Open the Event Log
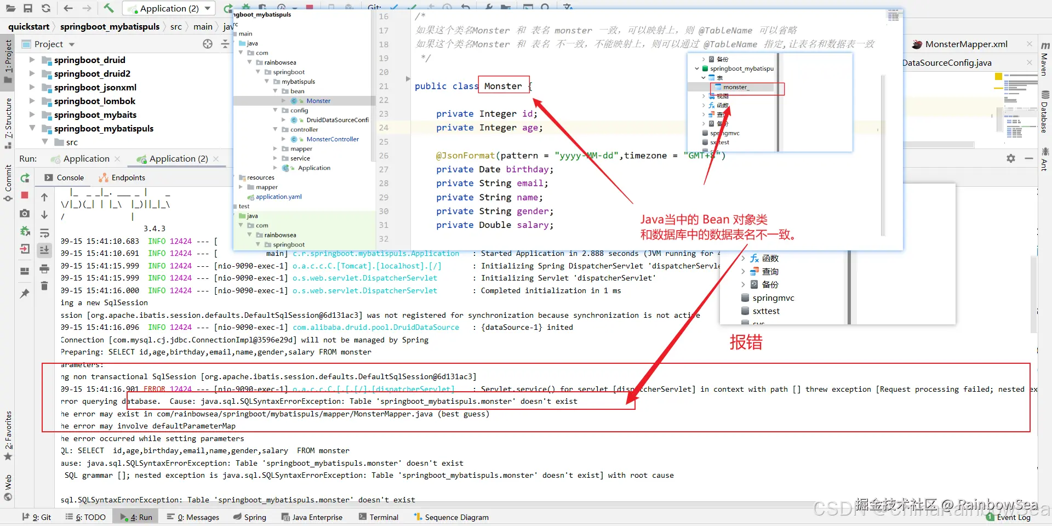 1009,517
